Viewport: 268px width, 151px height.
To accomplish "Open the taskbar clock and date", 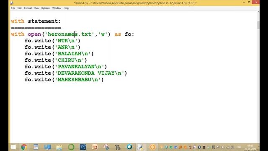I will [x=250, y=147].
